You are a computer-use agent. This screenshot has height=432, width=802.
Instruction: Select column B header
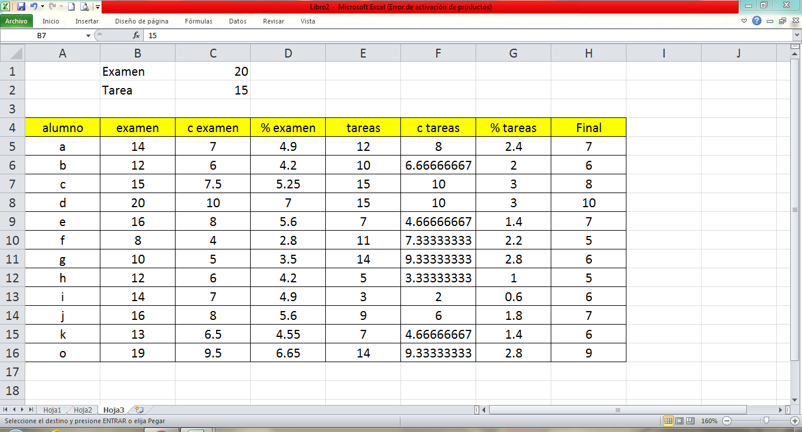point(137,53)
